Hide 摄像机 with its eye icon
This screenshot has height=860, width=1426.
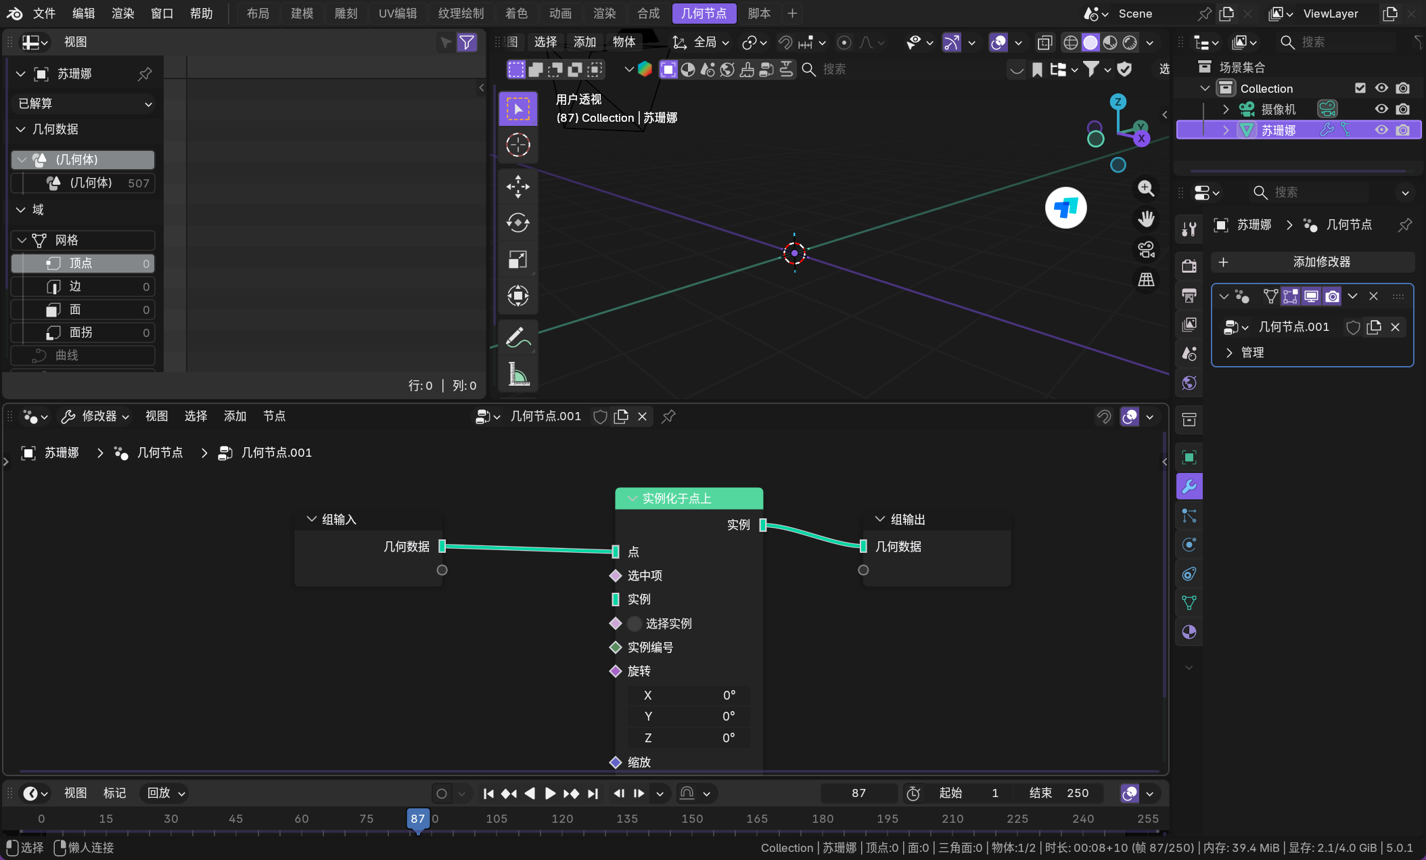[x=1381, y=109]
